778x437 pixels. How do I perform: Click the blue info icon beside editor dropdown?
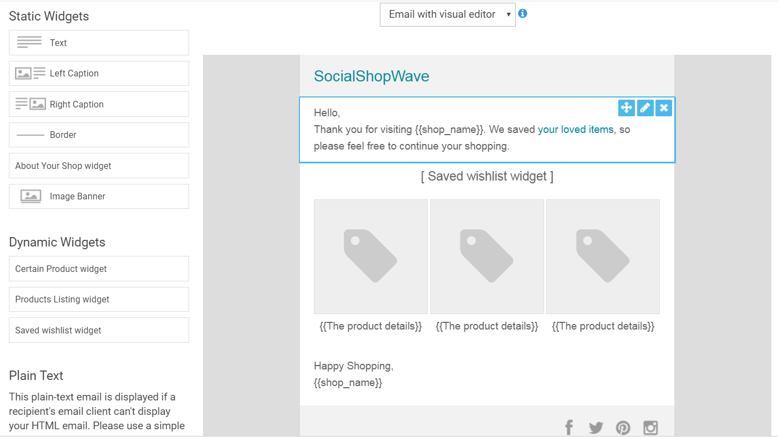pyautogui.click(x=522, y=14)
